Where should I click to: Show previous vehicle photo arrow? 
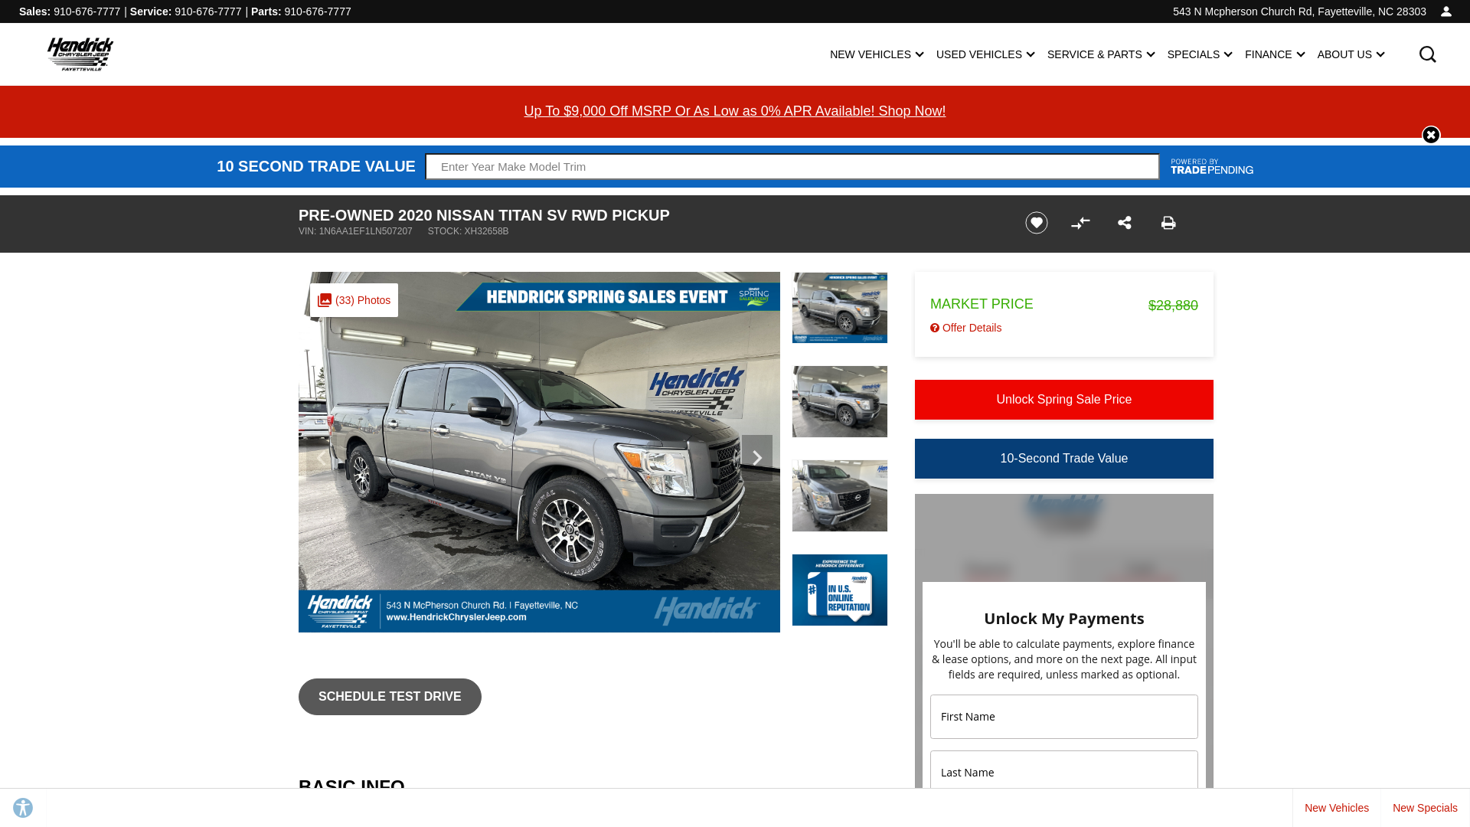(322, 458)
